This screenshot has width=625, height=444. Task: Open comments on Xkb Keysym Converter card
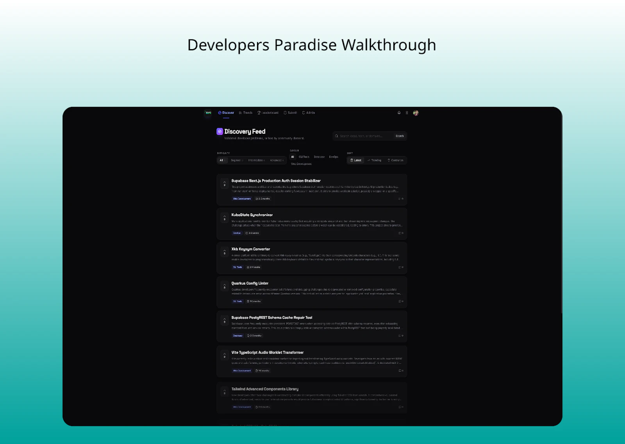tap(401, 267)
